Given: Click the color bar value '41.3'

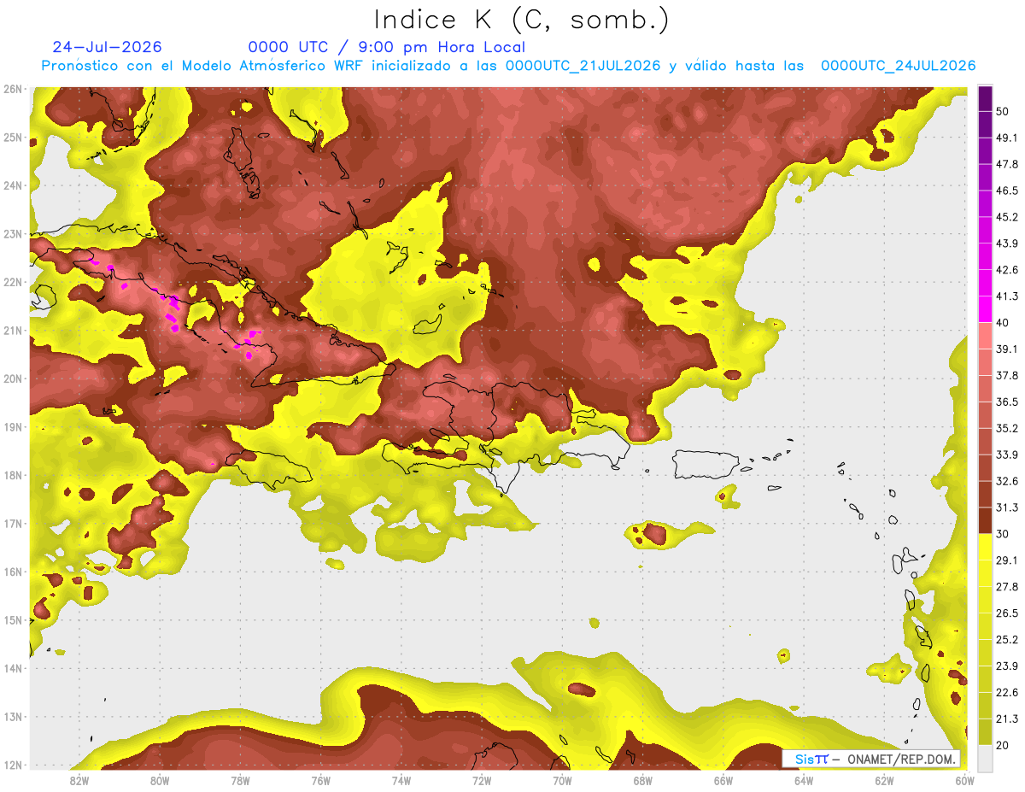Looking at the screenshot, I should (1007, 296).
